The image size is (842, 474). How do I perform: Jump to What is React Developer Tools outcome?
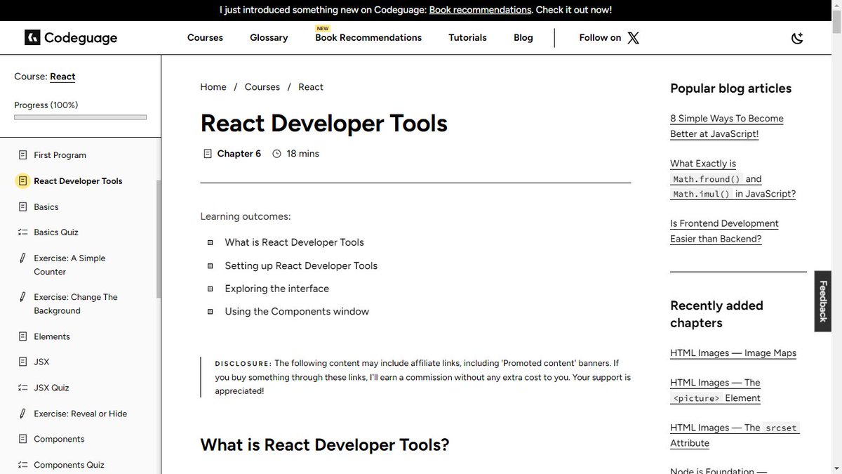click(294, 242)
